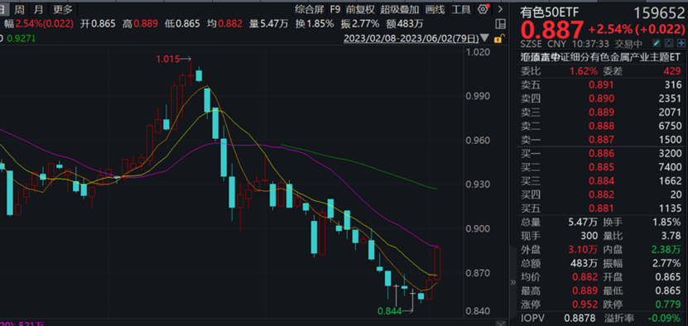Open the 画线 drawing tools

click(x=435, y=9)
